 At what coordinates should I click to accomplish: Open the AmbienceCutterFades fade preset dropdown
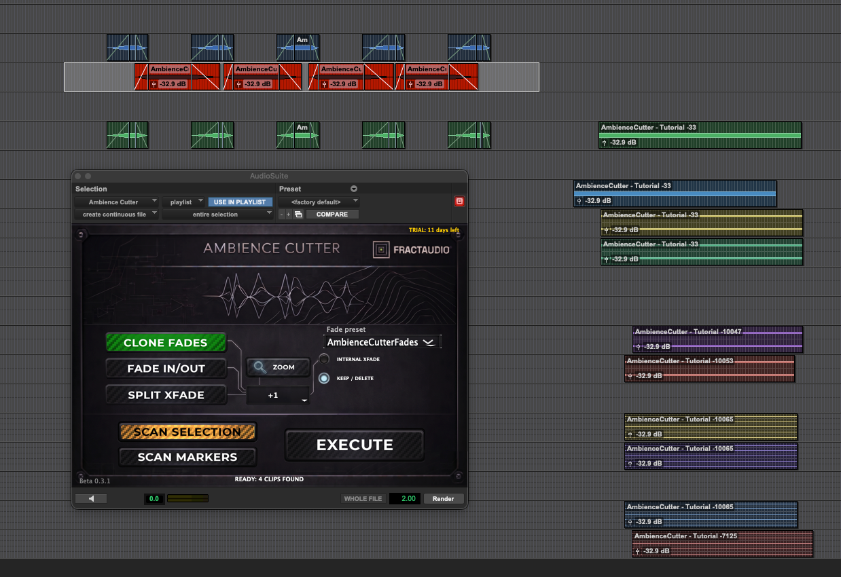point(383,342)
